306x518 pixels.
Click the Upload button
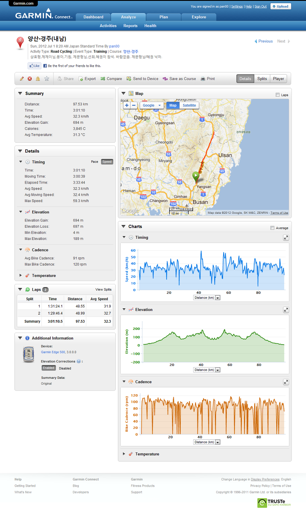tap(280, 6)
